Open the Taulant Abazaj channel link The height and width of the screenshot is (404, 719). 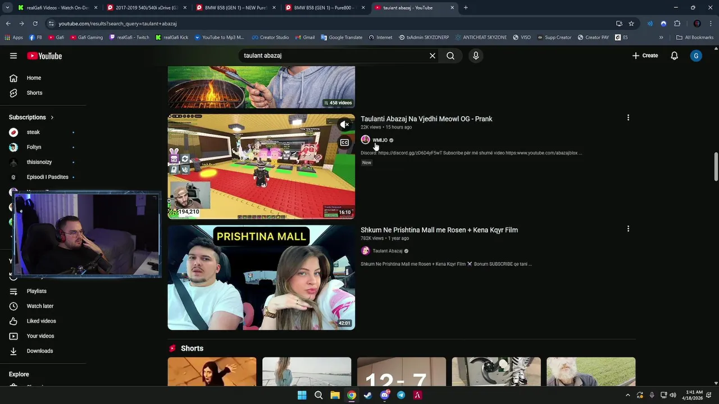[x=388, y=251]
